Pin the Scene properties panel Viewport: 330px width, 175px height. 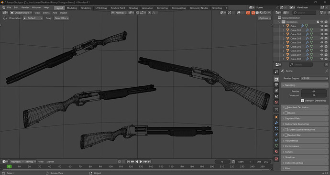[327, 71]
